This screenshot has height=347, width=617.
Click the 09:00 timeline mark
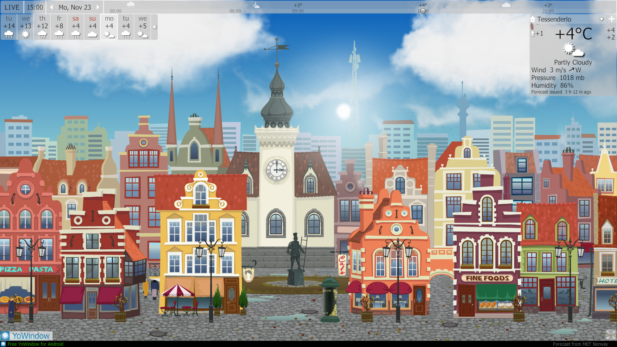298,11
